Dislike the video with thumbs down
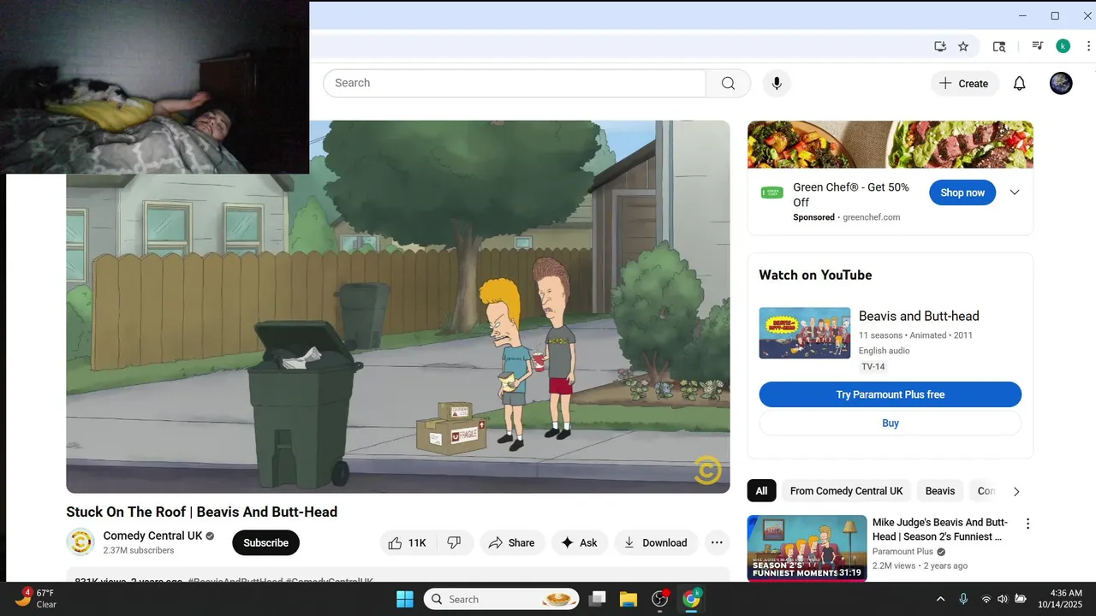The width and height of the screenshot is (1096, 616). point(455,542)
